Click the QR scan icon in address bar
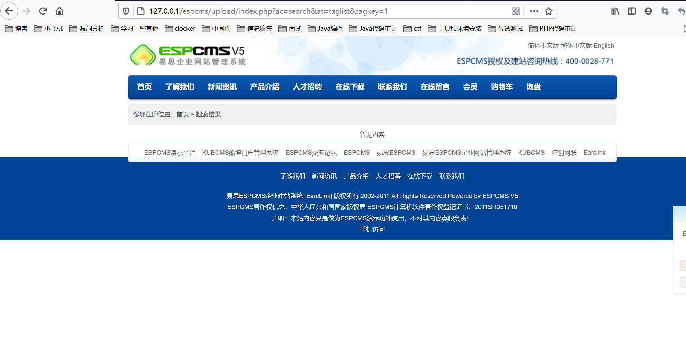The width and height of the screenshot is (686, 357). click(x=515, y=11)
